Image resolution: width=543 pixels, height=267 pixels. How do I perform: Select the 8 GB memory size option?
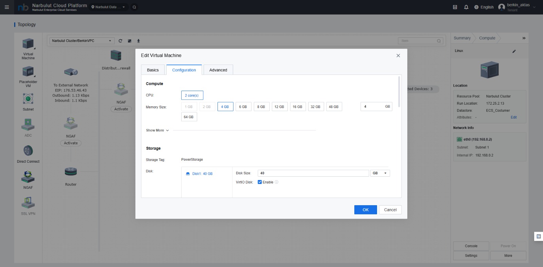pos(261,107)
